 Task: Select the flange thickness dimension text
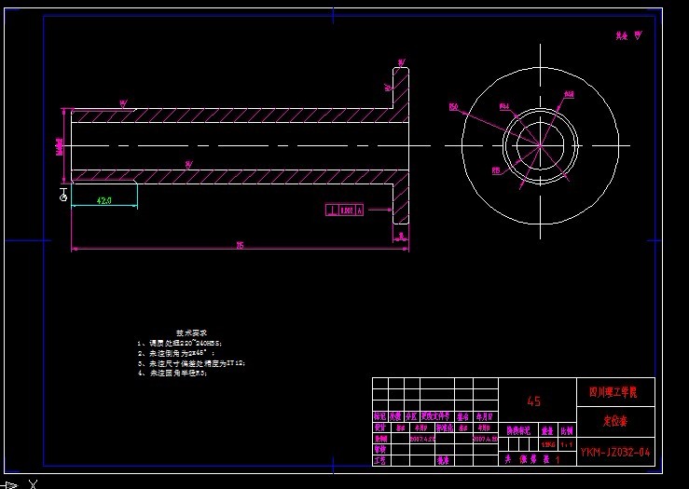tap(401, 237)
